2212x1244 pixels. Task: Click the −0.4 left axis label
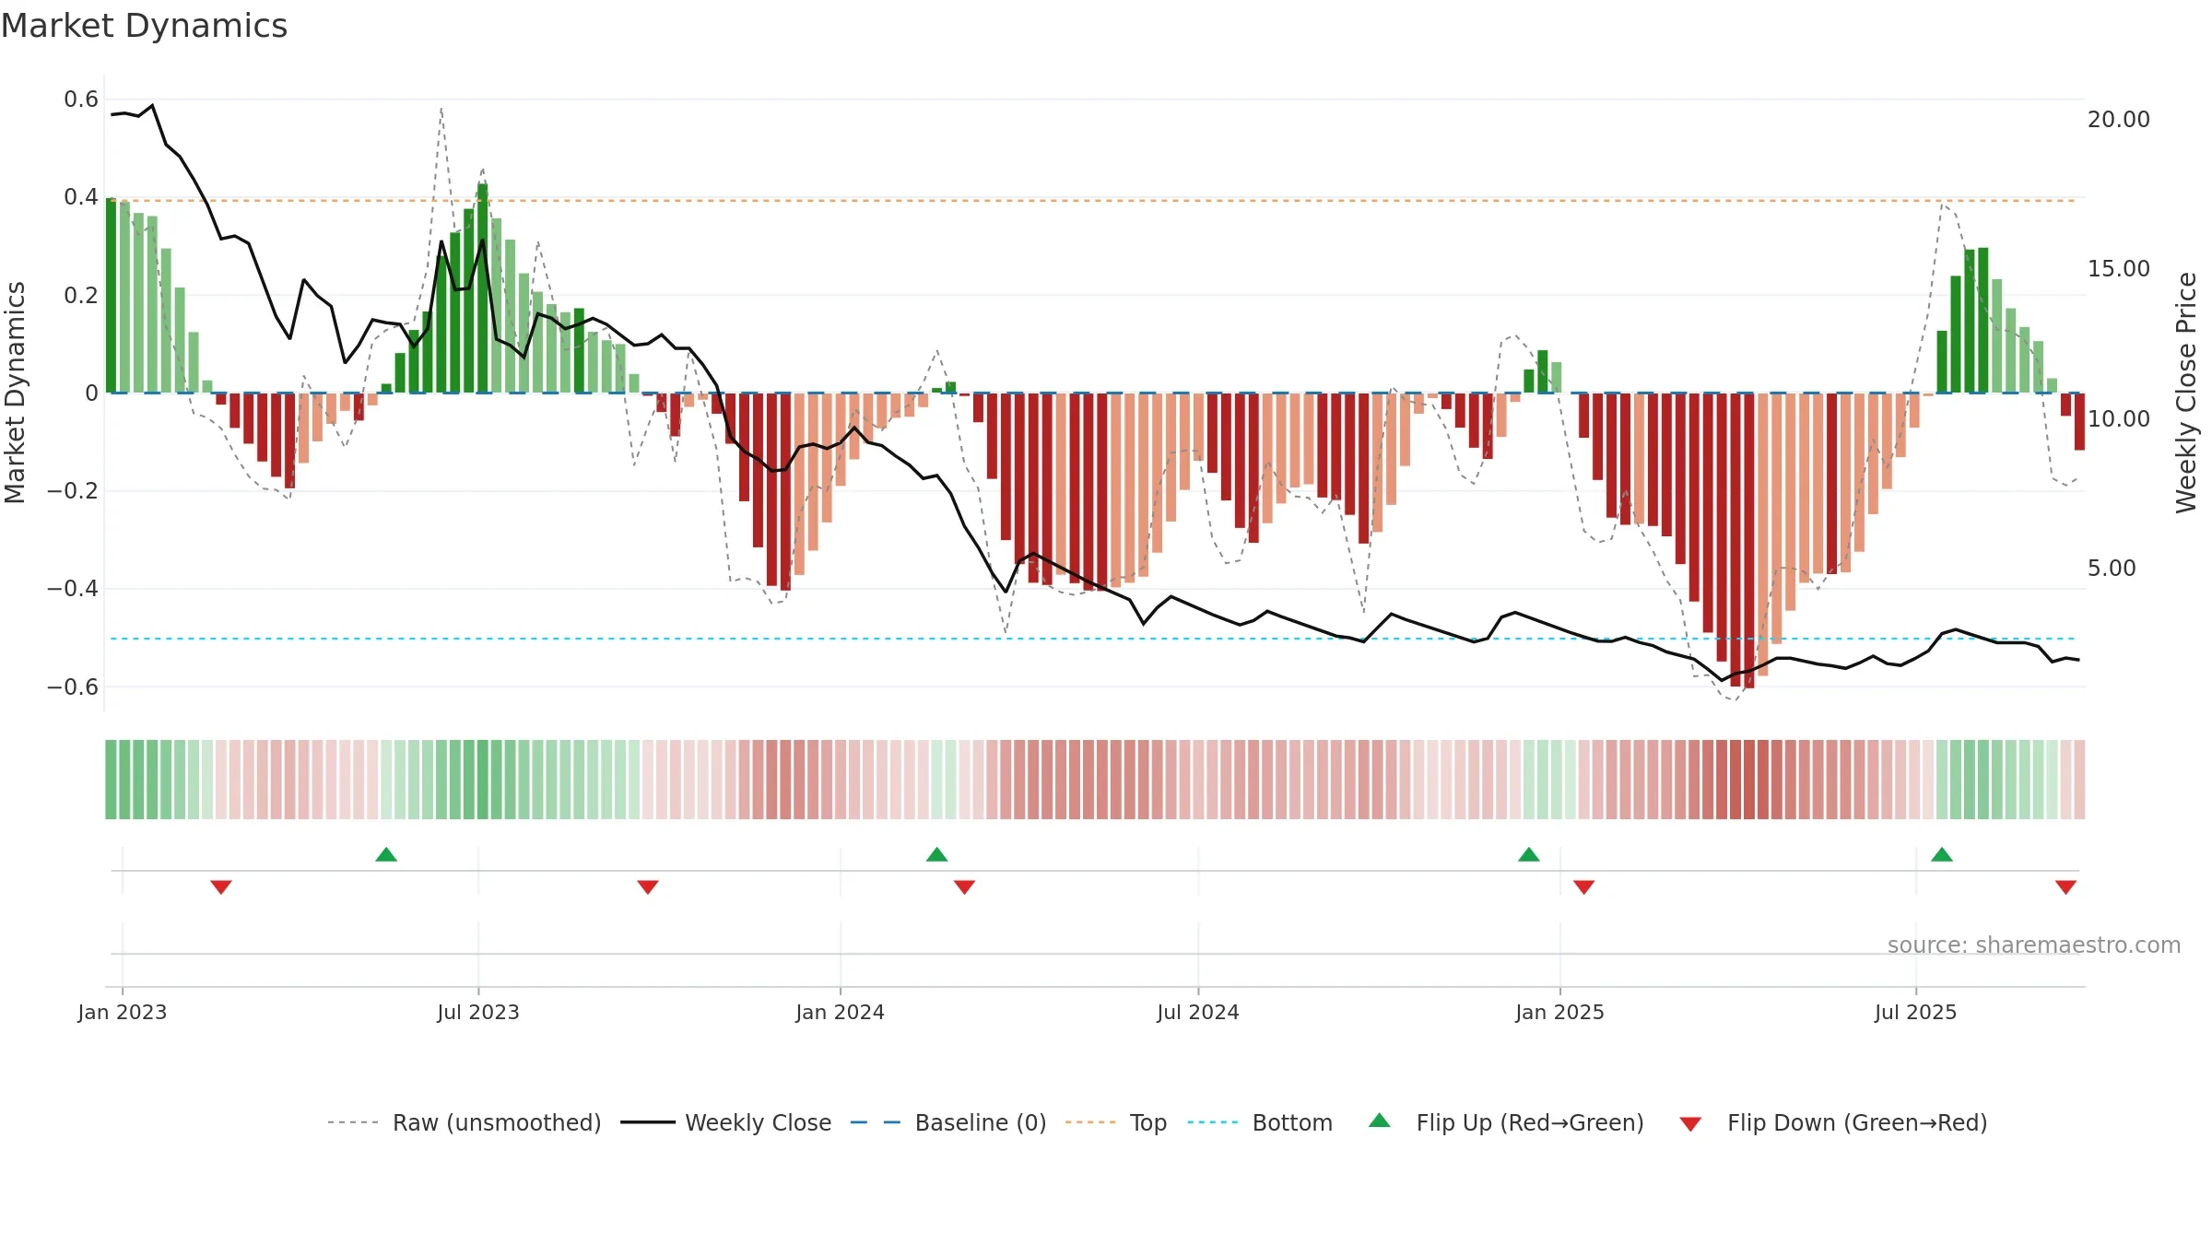(73, 588)
